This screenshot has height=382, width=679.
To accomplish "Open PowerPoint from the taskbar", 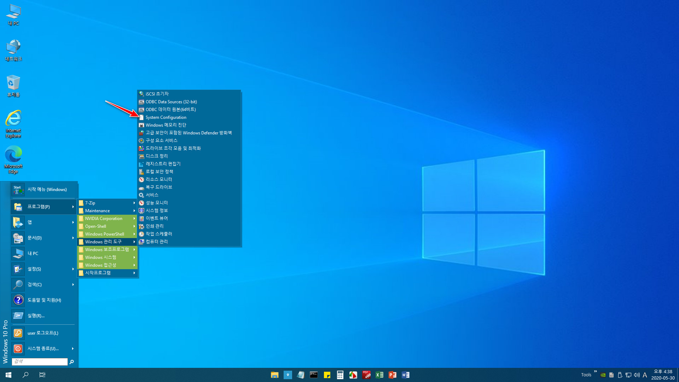I will coord(392,375).
